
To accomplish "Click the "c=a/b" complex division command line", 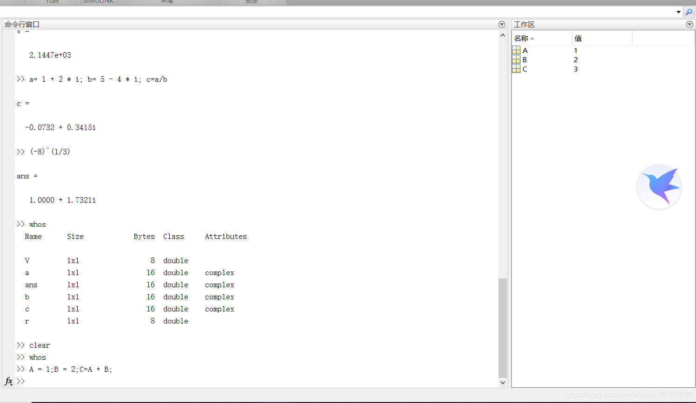I will click(92, 79).
